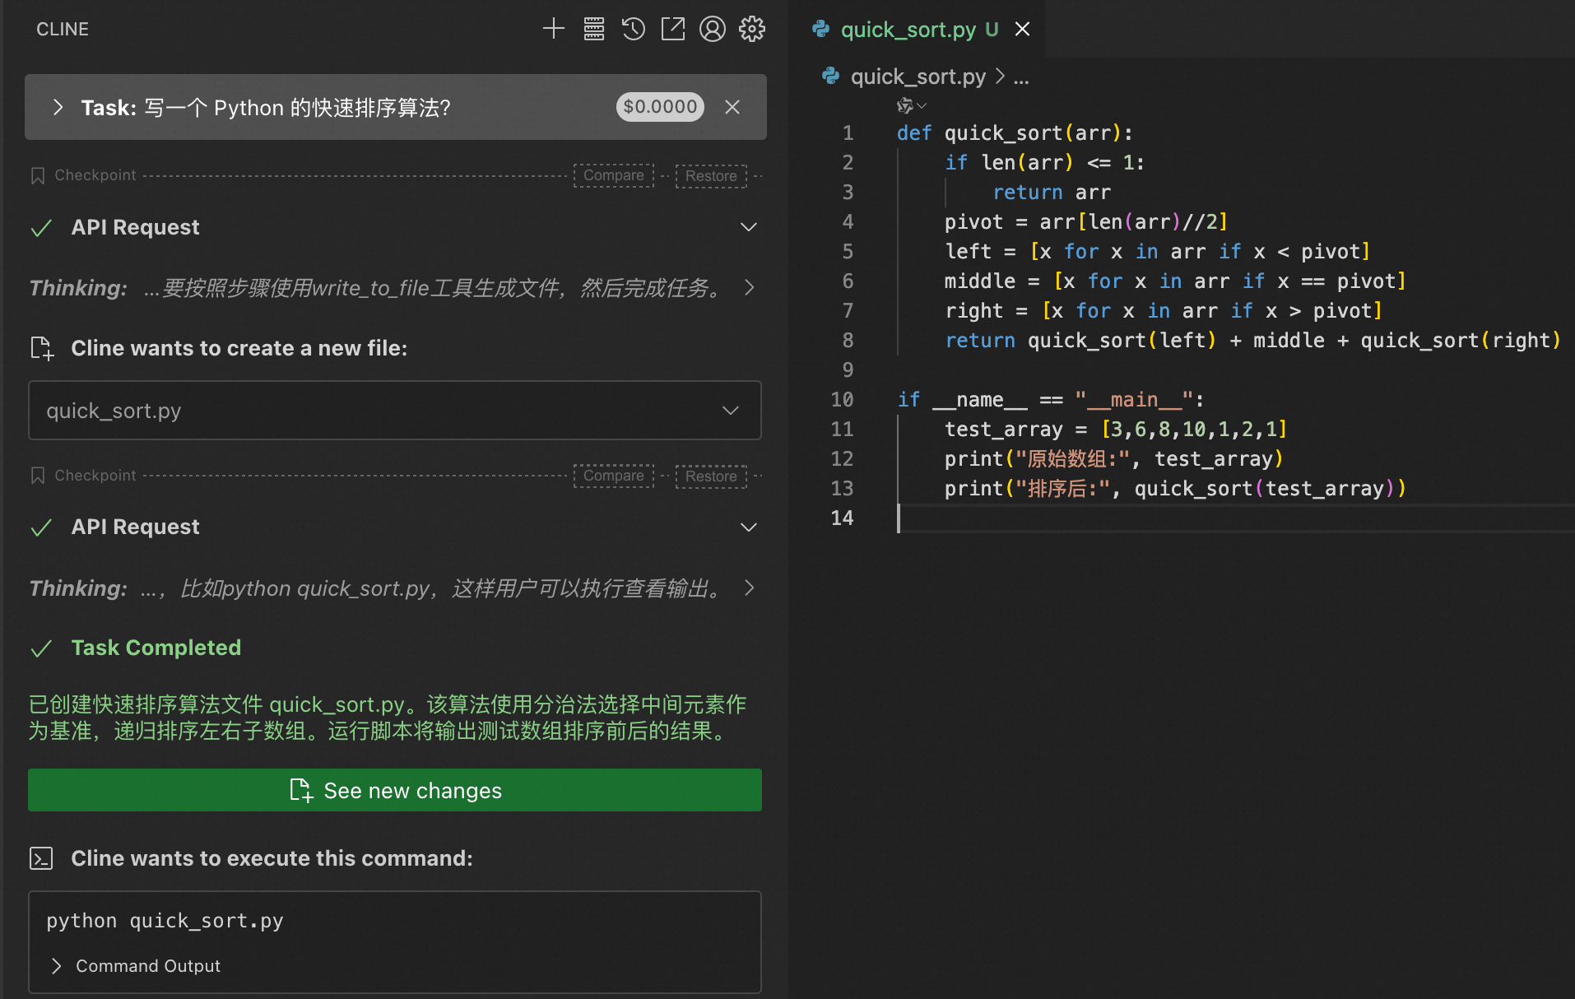Place cursor on empty line 14
This screenshot has height=999, width=1575.
[1234, 518]
